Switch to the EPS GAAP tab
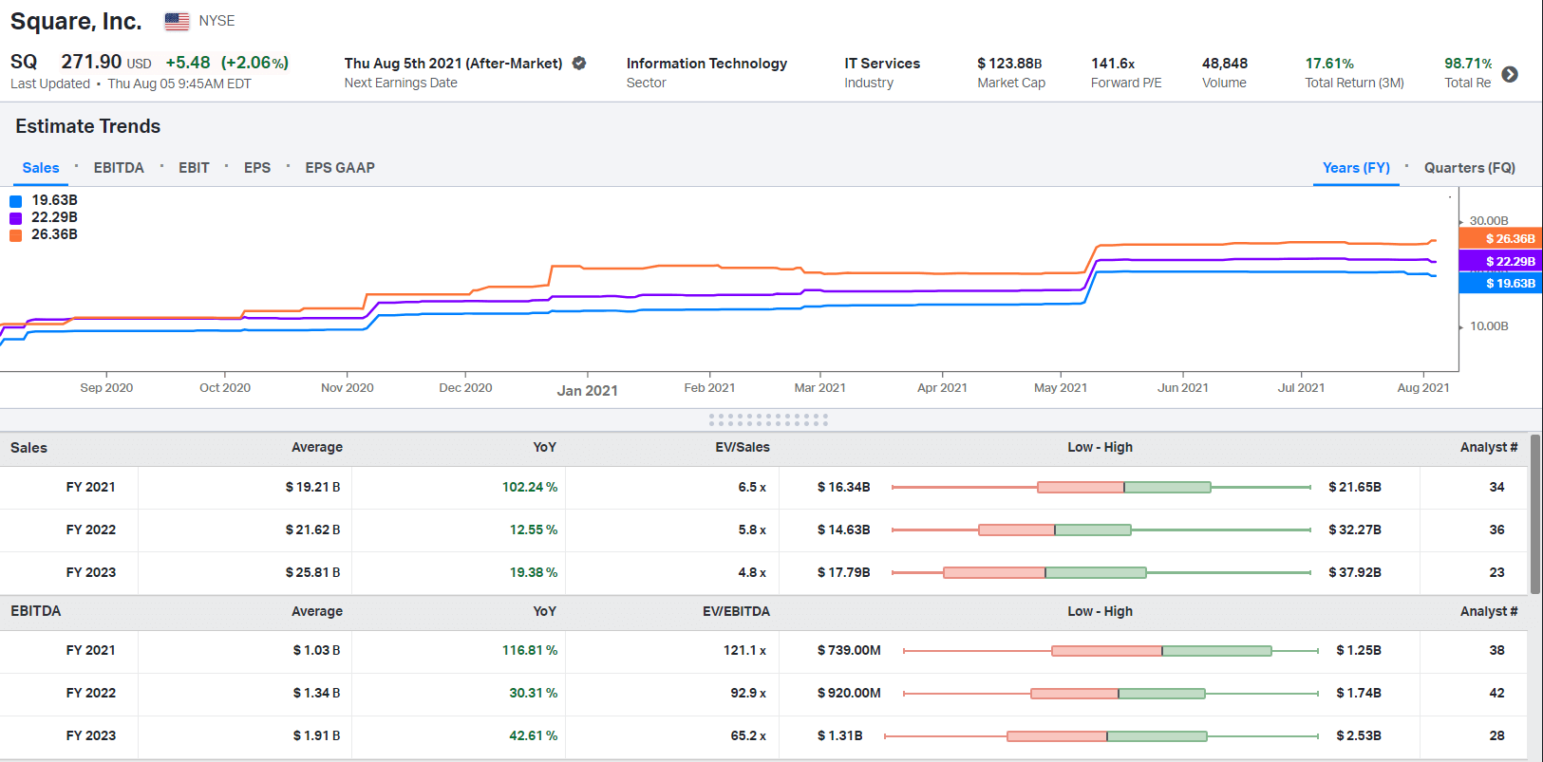Screen dimensions: 1543x762 coord(340,168)
